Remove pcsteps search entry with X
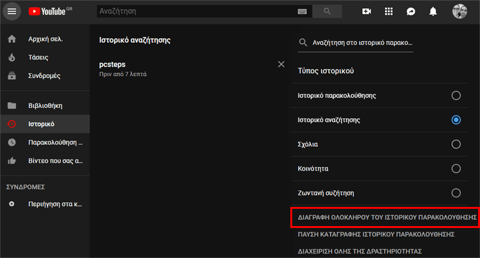The image size is (480, 258). pos(281,64)
